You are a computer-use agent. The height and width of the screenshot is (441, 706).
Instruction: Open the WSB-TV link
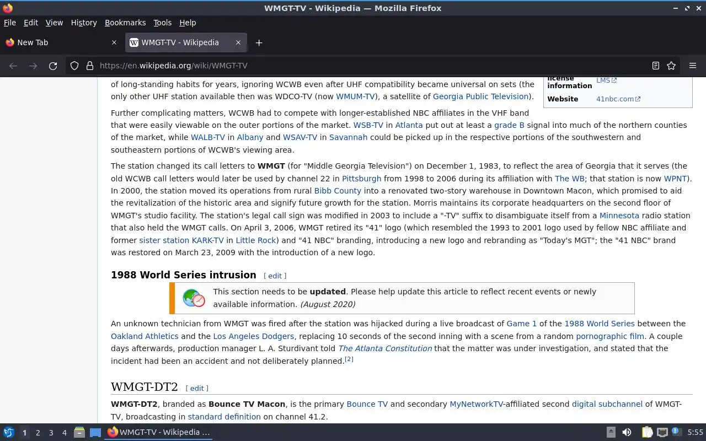[368, 125]
